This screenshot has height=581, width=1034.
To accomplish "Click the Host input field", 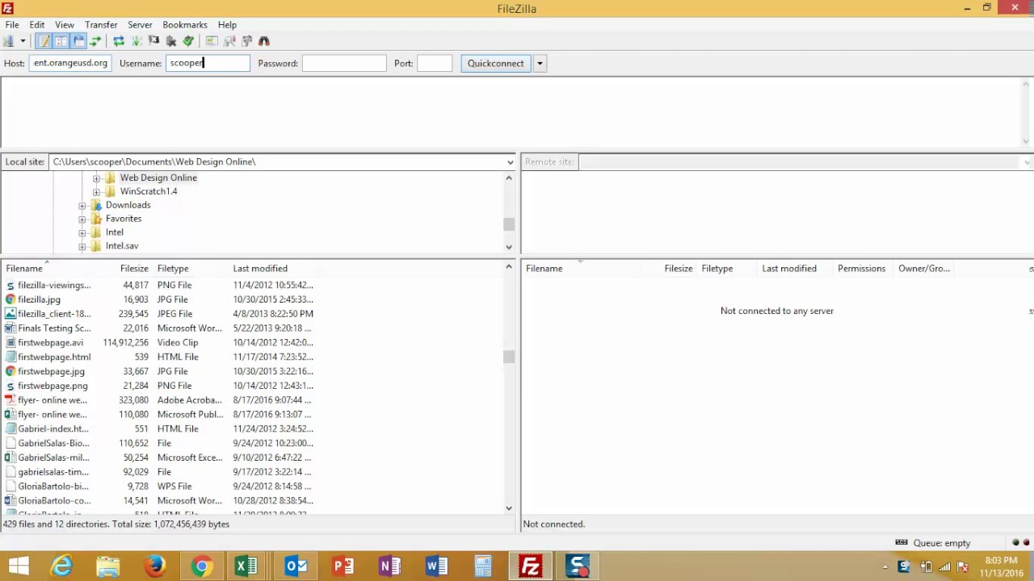I will click(70, 63).
